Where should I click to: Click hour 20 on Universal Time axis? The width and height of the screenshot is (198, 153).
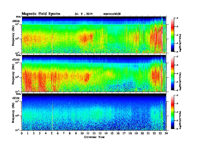tap(142, 133)
